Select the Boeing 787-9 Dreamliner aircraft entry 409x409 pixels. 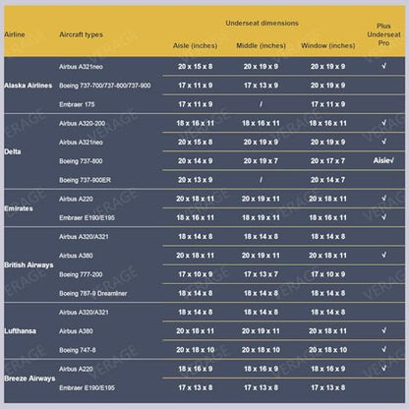point(93,293)
